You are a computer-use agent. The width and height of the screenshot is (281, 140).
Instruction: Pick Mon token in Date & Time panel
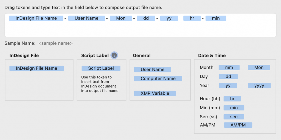coord(259,68)
